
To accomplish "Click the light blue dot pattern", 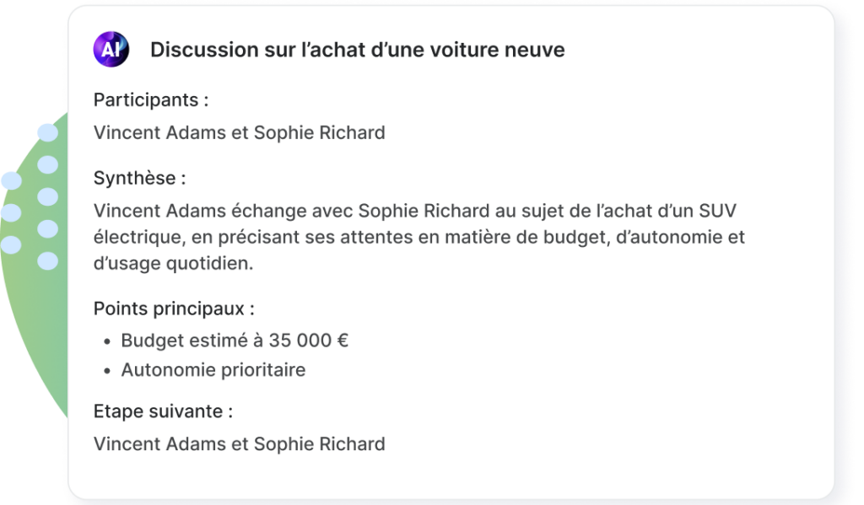I will tap(47, 197).
